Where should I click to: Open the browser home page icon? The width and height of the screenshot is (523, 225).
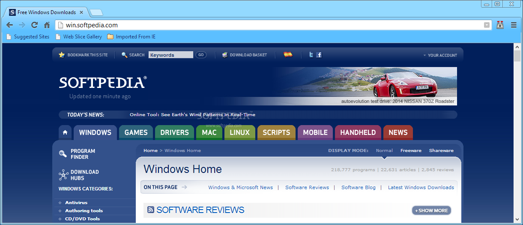pyautogui.click(x=47, y=25)
